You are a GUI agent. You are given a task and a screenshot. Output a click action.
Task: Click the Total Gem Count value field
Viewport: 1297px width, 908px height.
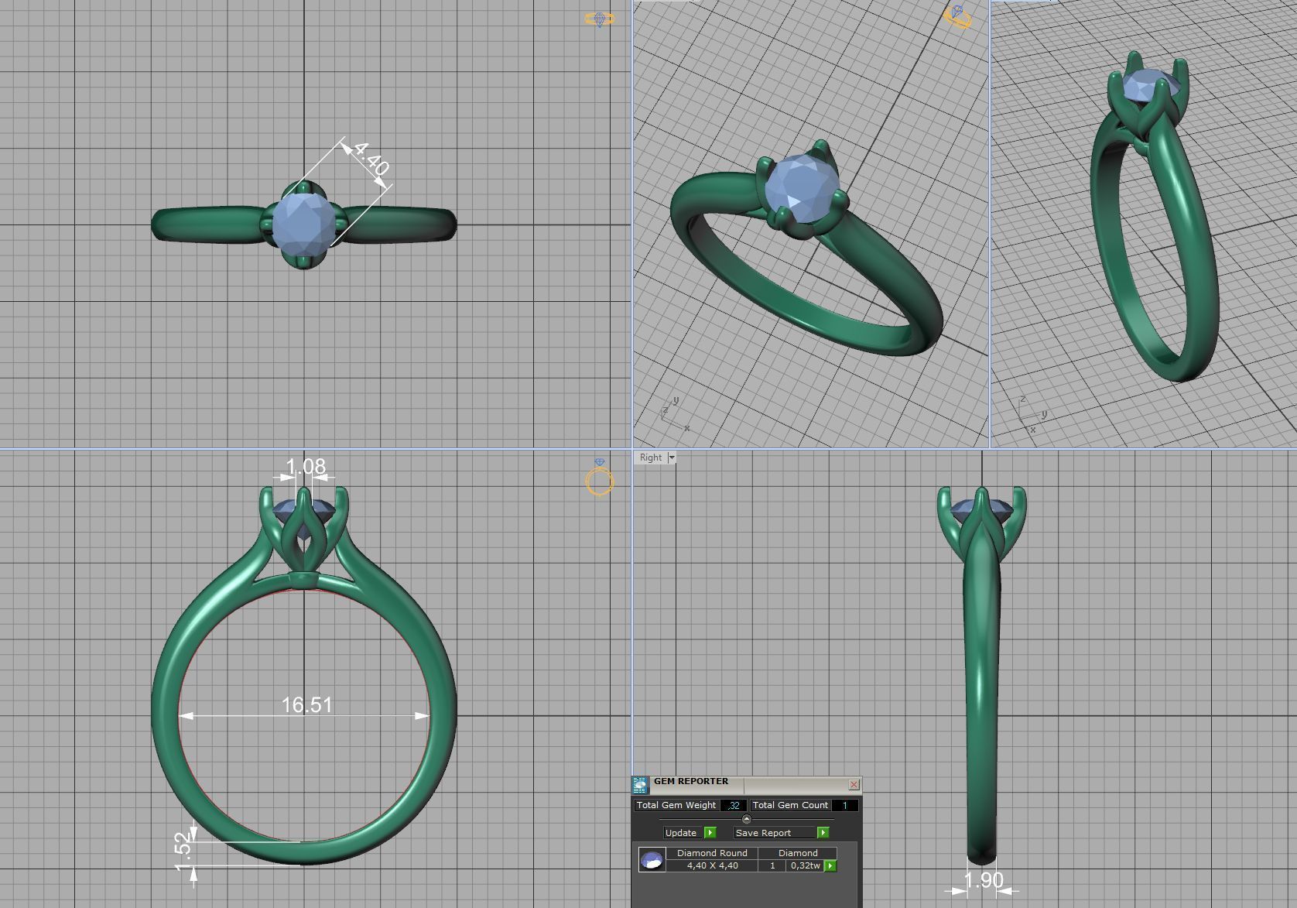(845, 805)
